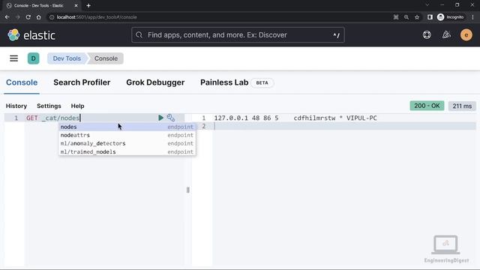Click the Find apps global search field
480x270 pixels.
point(238,35)
